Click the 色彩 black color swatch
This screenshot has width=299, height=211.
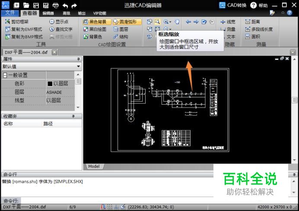[50, 84]
